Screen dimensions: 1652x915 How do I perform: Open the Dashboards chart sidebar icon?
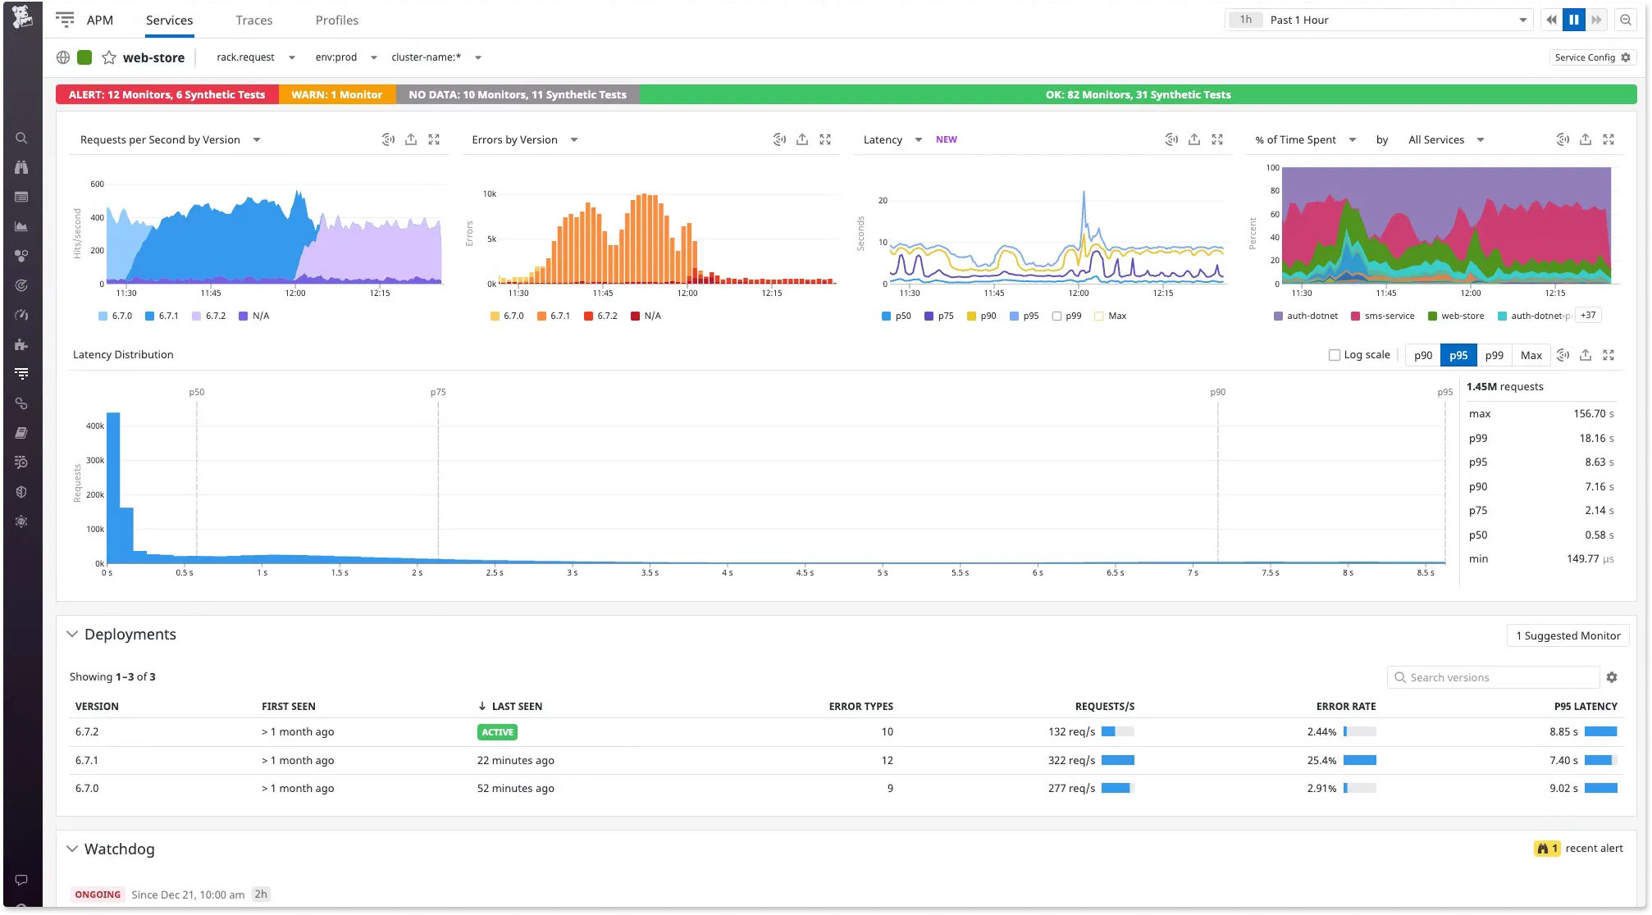[21, 226]
